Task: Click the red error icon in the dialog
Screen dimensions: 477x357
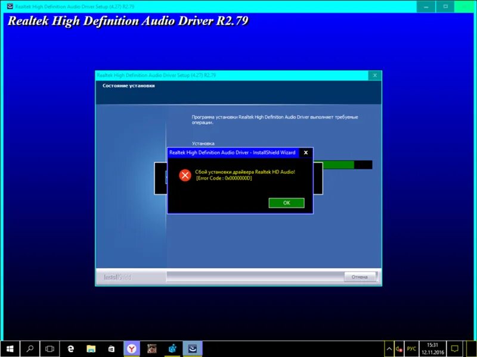Action: point(185,175)
